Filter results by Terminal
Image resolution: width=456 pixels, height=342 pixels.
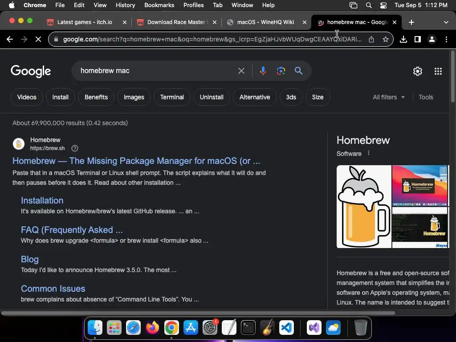pos(172,97)
